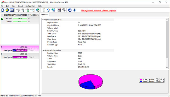Click the globe with network computers icon
Screen dimensions: 170x97
pos(53,10)
